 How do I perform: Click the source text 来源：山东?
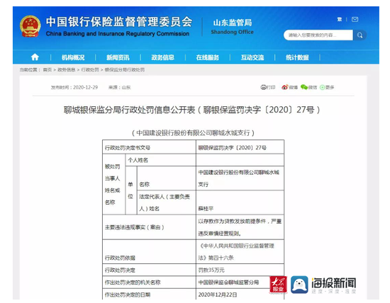click(119, 87)
